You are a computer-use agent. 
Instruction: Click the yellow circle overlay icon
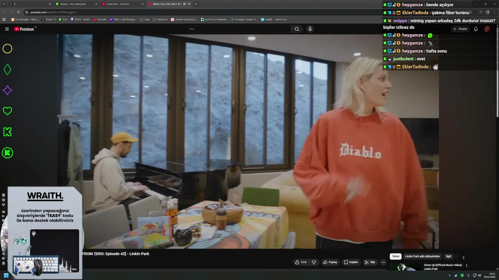click(7, 49)
